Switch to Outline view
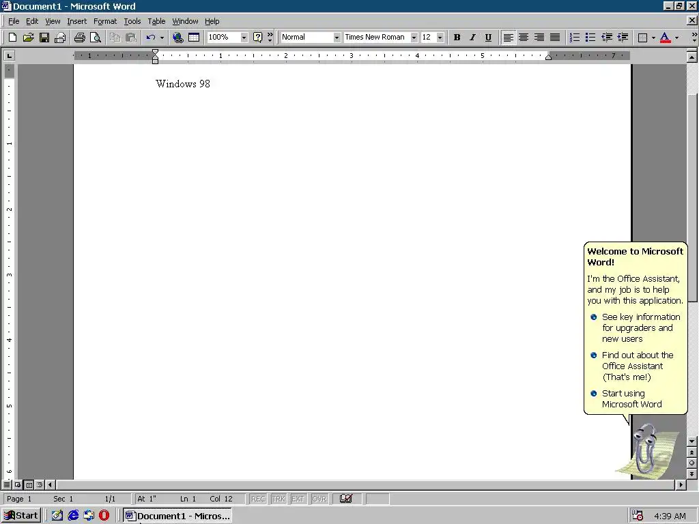The image size is (699, 524). pyautogui.click(x=40, y=484)
